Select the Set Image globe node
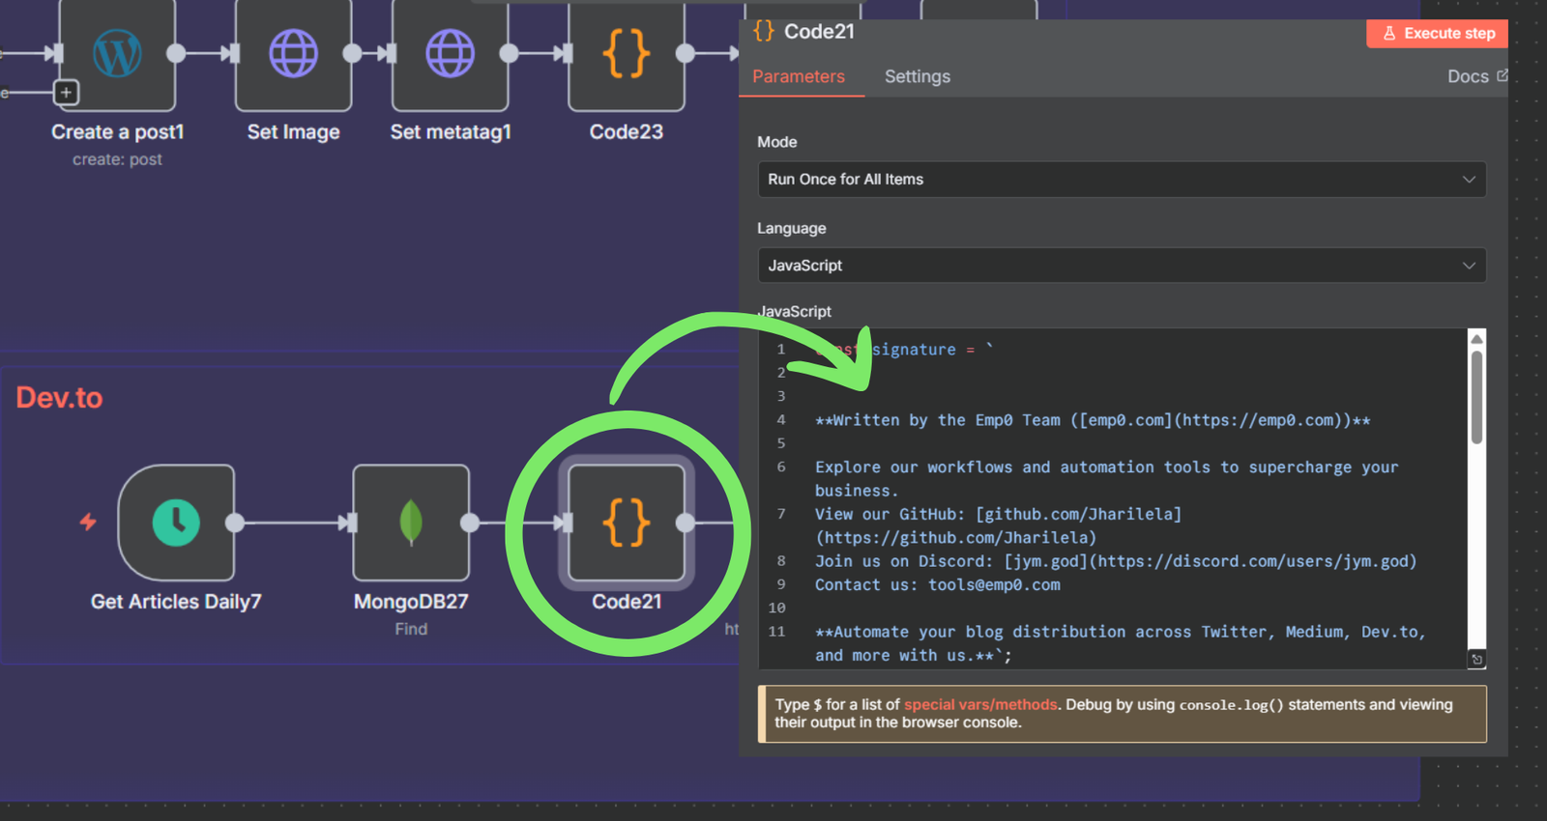 click(293, 54)
